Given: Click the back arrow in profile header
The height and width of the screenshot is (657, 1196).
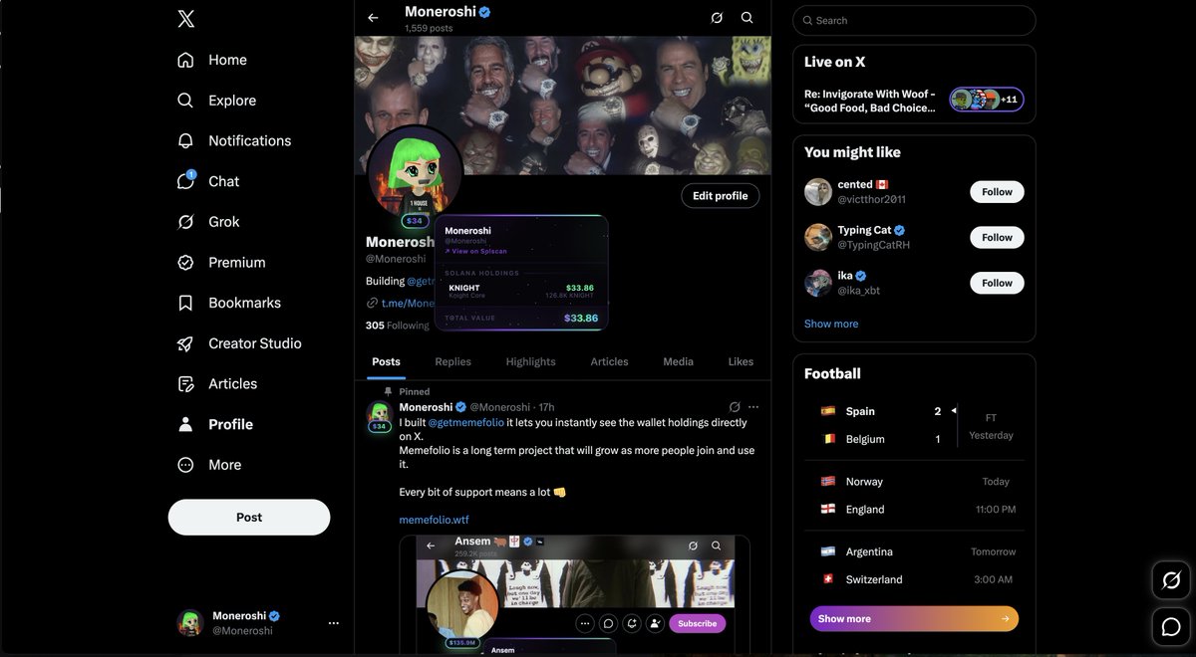Looking at the screenshot, I should point(373,18).
